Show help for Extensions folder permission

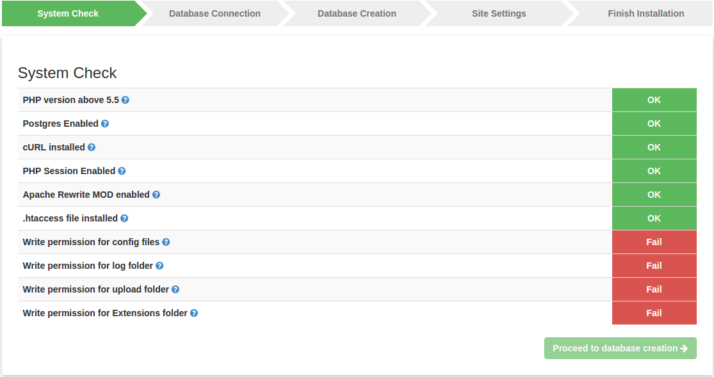coord(194,313)
